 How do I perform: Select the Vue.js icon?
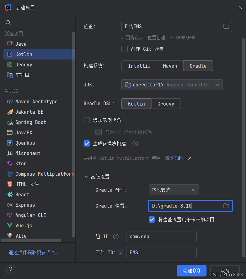tap(10, 225)
